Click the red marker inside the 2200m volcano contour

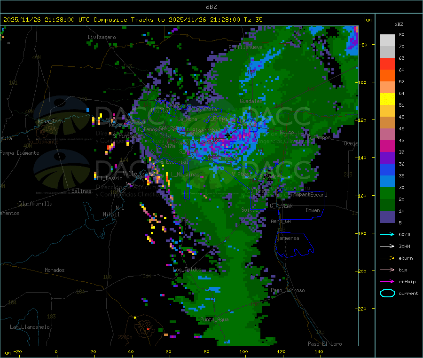click(x=148, y=329)
